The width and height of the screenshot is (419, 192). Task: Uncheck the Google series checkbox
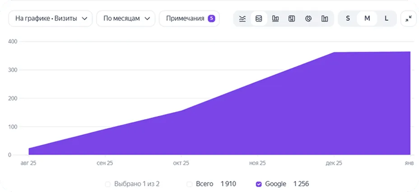pyautogui.click(x=258, y=184)
